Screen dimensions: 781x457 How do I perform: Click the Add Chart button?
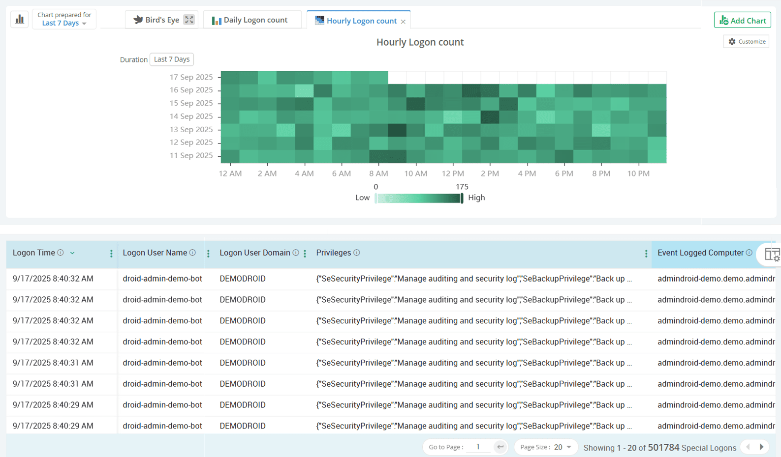742,20
